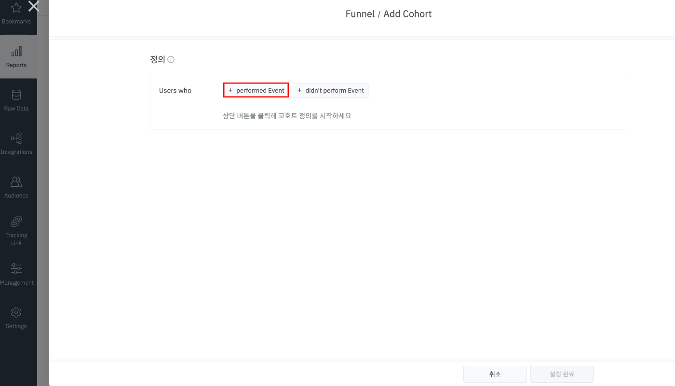Add a performed Event condition
This screenshot has height=386, width=675.
[x=256, y=90]
